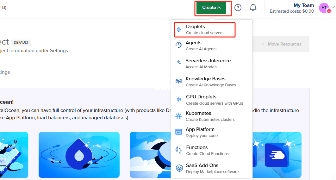
Task: Select GPU Droplets menu entry
Action: pos(212,100)
